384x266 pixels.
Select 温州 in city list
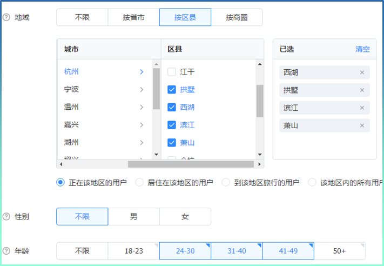point(71,107)
